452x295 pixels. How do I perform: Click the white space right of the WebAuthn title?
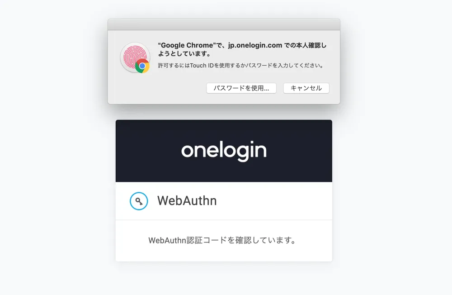pyautogui.click(x=274, y=201)
